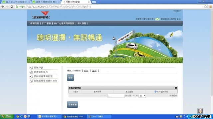Click the green padlock in address bar
213x119 pixels.
tap(17, 7)
